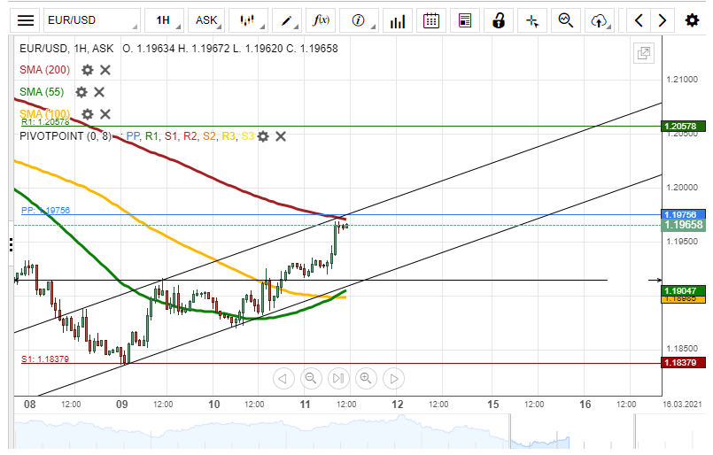Viewport: 713px width, 455px height.
Task: Go to previous with left chevron
Action: 639,20
